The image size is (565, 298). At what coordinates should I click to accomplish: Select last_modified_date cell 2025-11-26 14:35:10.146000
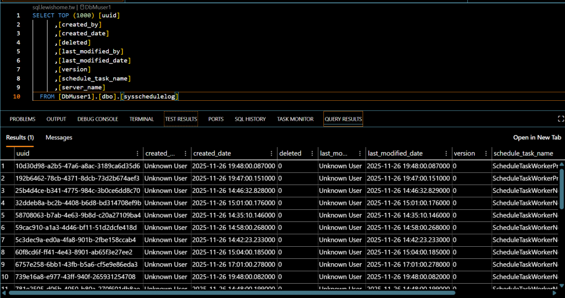[x=409, y=215]
